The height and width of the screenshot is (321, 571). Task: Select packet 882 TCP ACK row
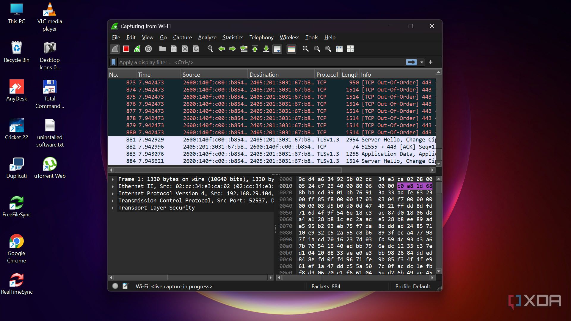tap(272, 147)
